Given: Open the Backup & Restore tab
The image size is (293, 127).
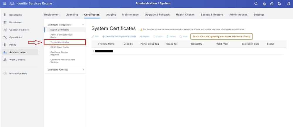Looking at the screenshot, I should [x=212, y=15].
